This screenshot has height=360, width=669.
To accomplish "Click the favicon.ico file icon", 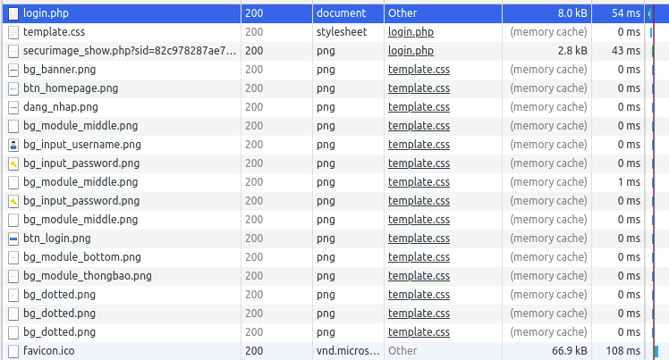I will click(13, 351).
